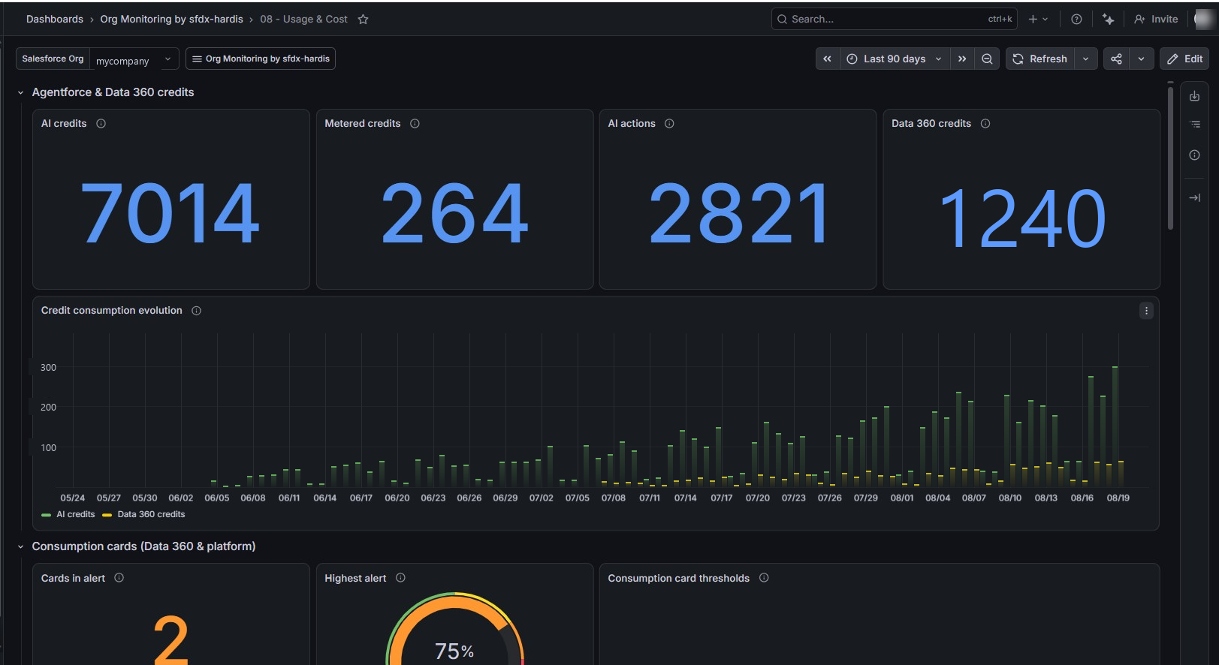Open refresh interval dropdown arrow
The height and width of the screenshot is (665, 1219).
tap(1085, 59)
